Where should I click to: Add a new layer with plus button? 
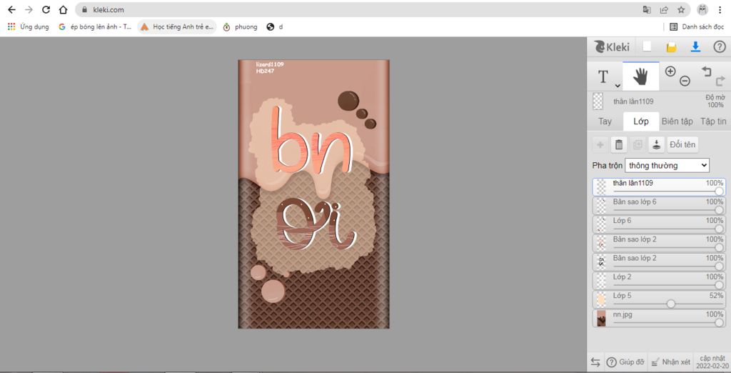coord(600,145)
